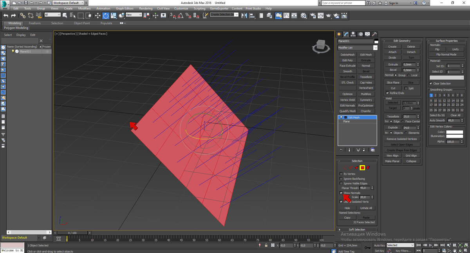The width and height of the screenshot is (470, 253).
Task: Activate the Select and Rotate tool
Action: coord(106,15)
